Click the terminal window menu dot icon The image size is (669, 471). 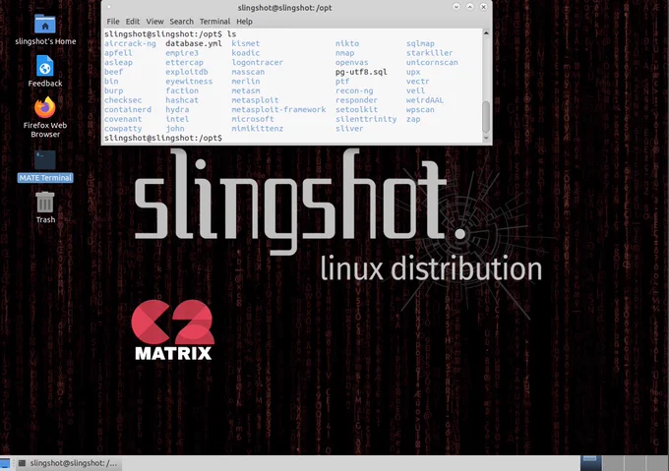tap(109, 7)
